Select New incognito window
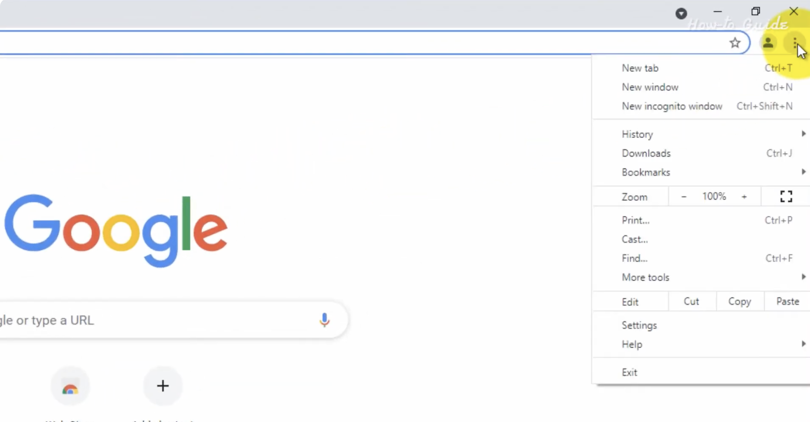The width and height of the screenshot is (810, 422). (x=672, y=106)
